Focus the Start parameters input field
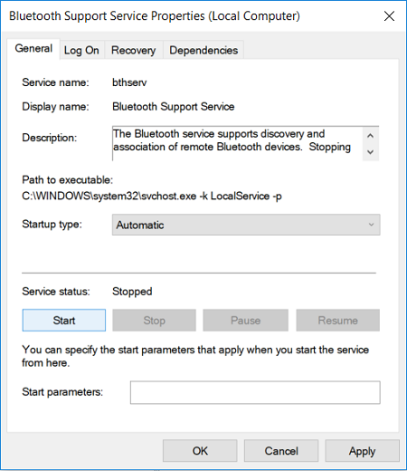407x471 pixels. coord(255,392)
